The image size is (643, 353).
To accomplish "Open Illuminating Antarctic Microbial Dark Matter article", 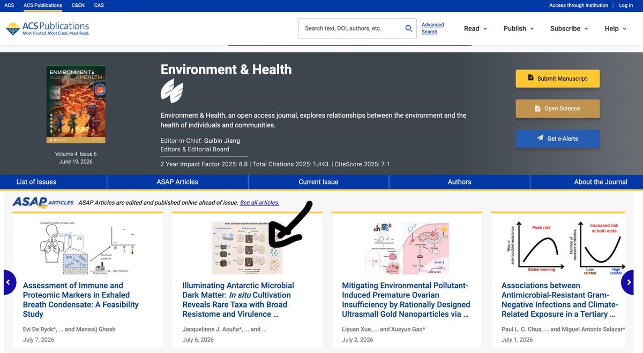I will click(238, 300).
